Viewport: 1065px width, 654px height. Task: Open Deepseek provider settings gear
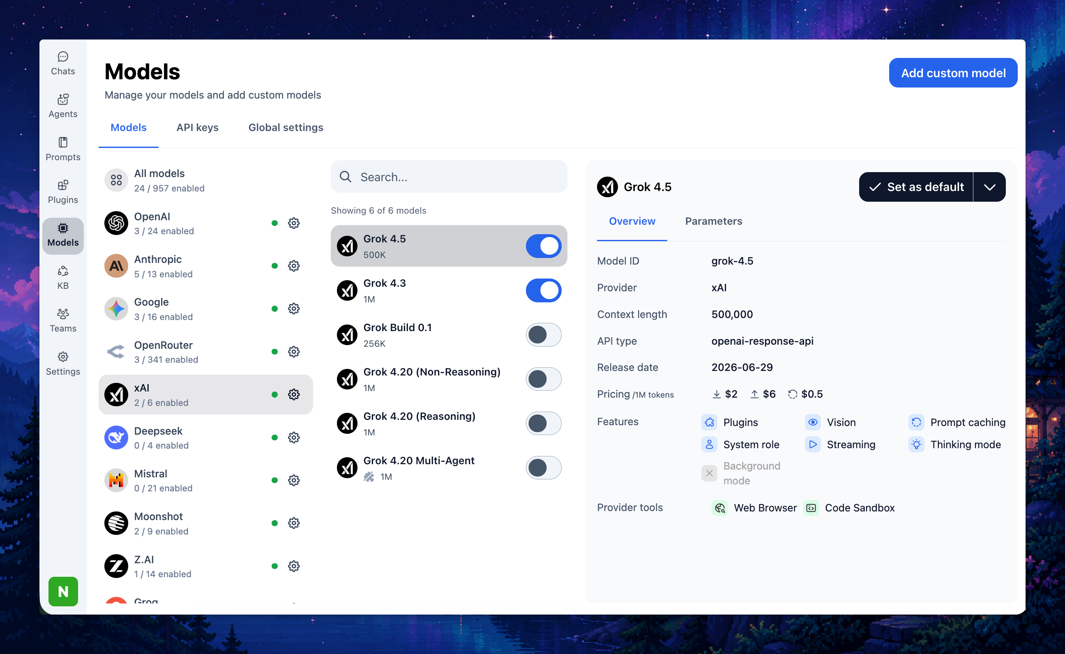pos(294,438)
